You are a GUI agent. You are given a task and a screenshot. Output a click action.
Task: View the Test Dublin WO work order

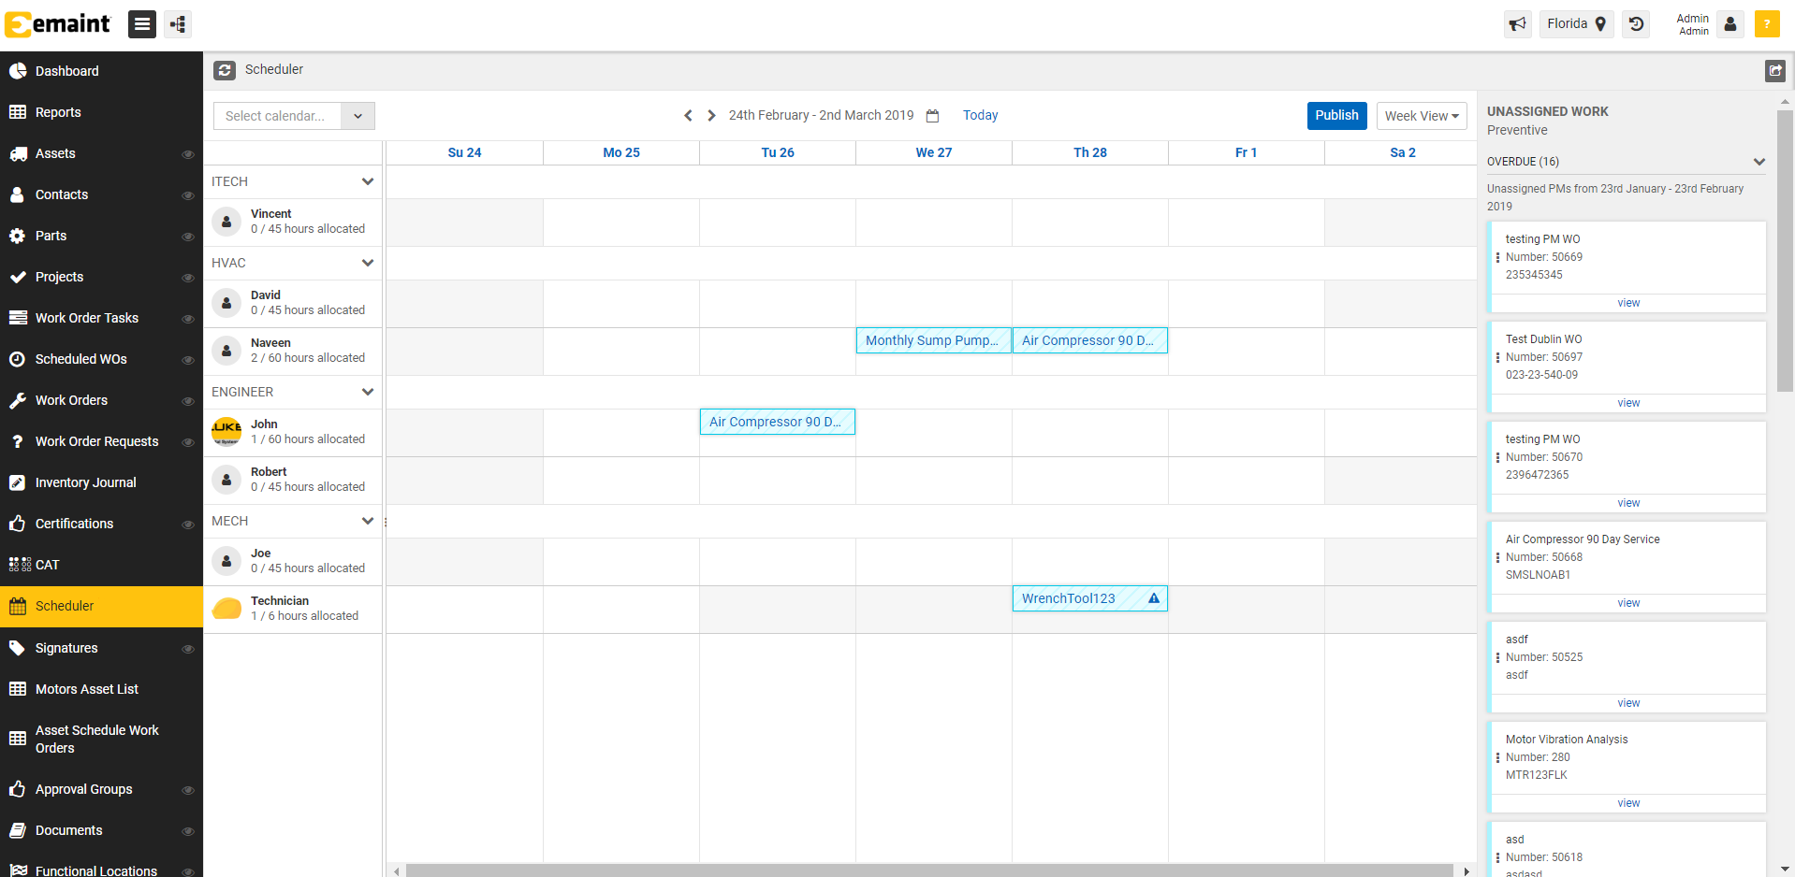pos(1627,402)
